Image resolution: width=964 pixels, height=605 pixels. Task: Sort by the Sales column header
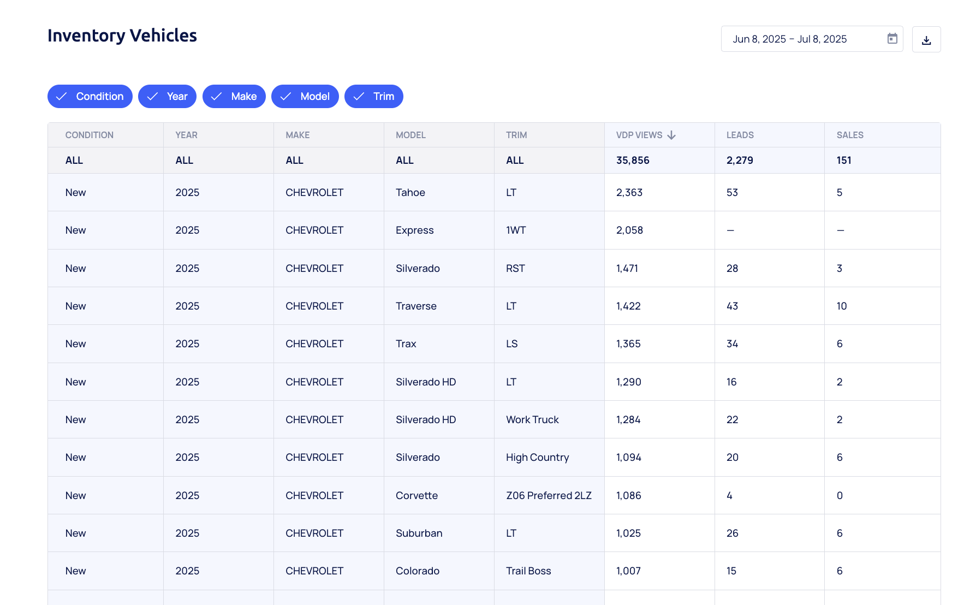click(849, 135)
